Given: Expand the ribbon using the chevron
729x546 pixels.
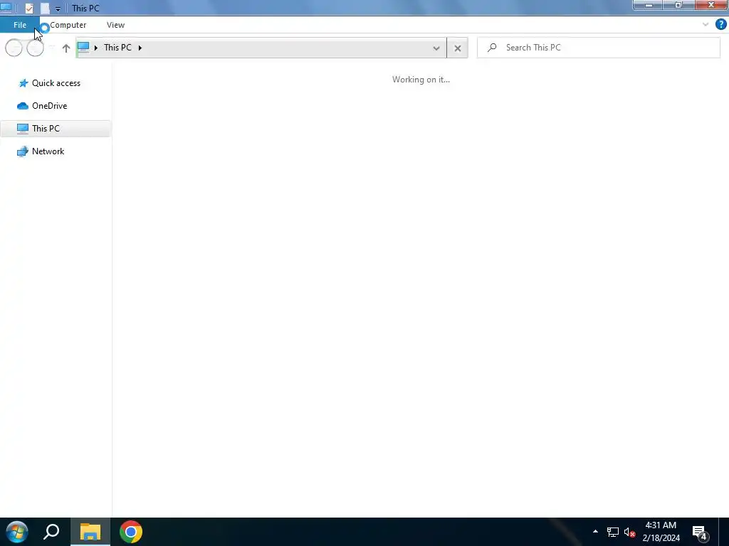Looking at the screenshot, I should pyautogui.click(x=706, y=25).
